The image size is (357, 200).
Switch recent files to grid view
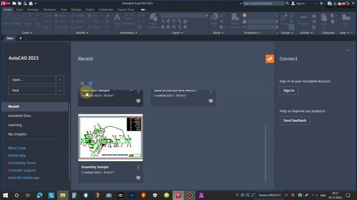90,83
